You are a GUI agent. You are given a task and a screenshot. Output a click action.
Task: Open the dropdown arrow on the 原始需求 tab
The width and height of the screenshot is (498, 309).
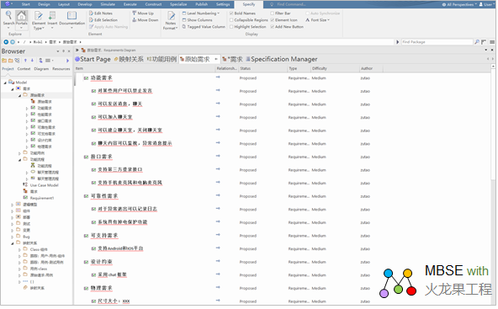tap(216, 59)
